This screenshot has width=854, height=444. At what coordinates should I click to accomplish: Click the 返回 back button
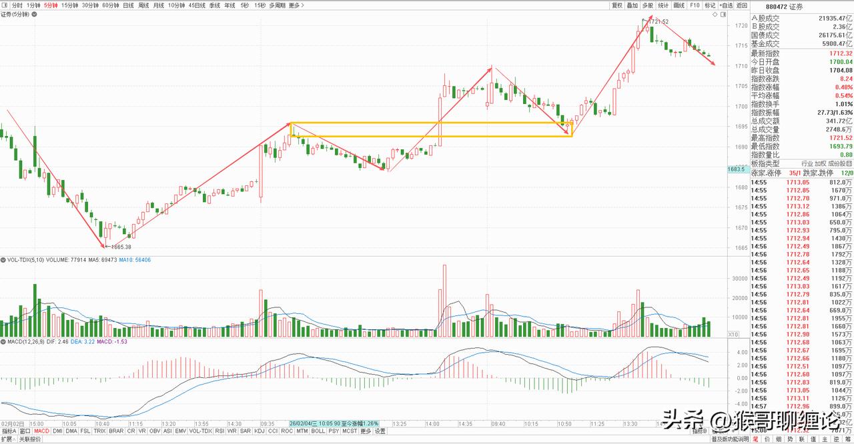click(x=742, y=5)
